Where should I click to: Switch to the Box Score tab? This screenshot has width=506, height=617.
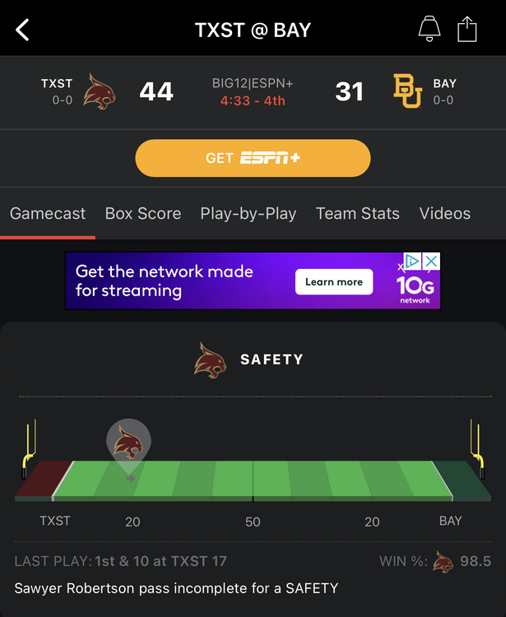[143, 214]
